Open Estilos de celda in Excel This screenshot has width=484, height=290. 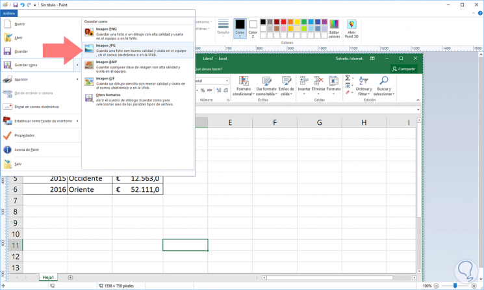point(286,86)
